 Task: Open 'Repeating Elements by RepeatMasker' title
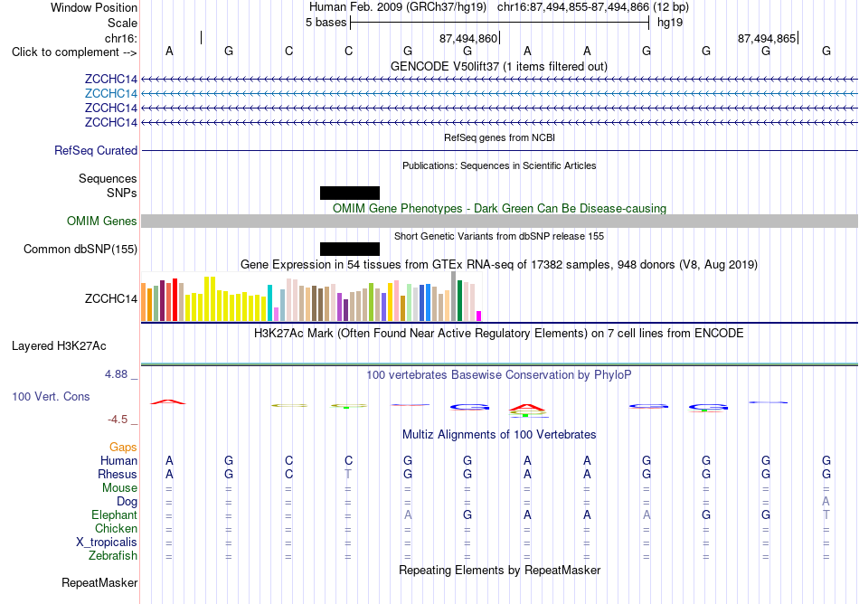click(x=500, y=570)
